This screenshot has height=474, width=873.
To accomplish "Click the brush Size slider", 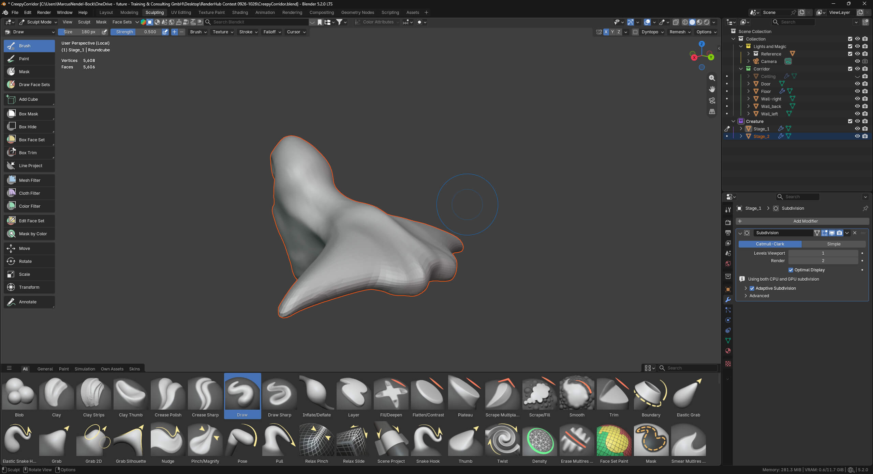I will [x=79, y=32].
